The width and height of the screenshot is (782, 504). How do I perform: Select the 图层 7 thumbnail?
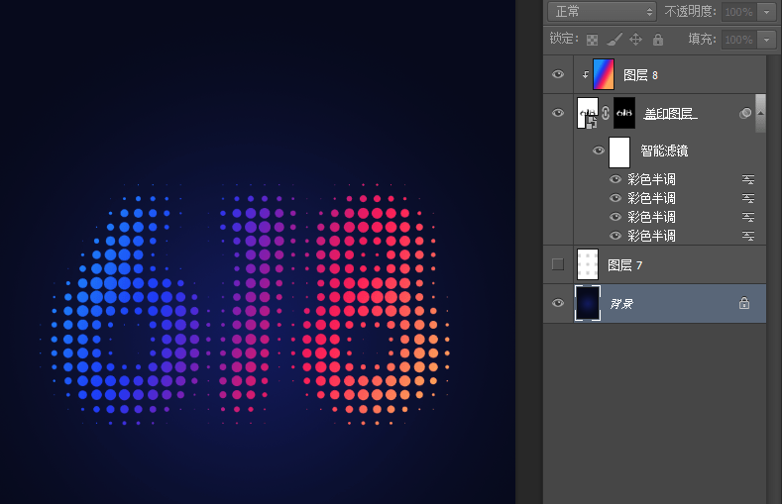coord(588,264)
